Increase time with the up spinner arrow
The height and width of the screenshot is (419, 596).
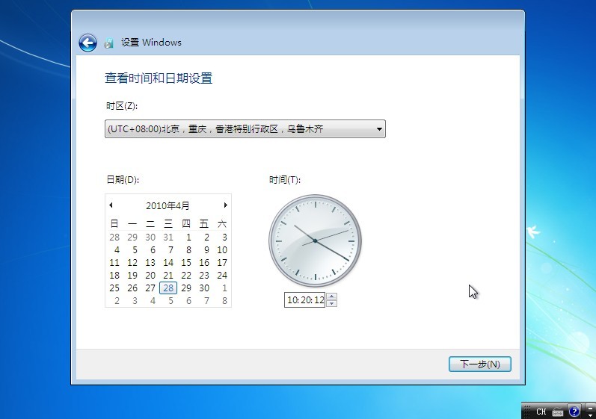(332, 297)
